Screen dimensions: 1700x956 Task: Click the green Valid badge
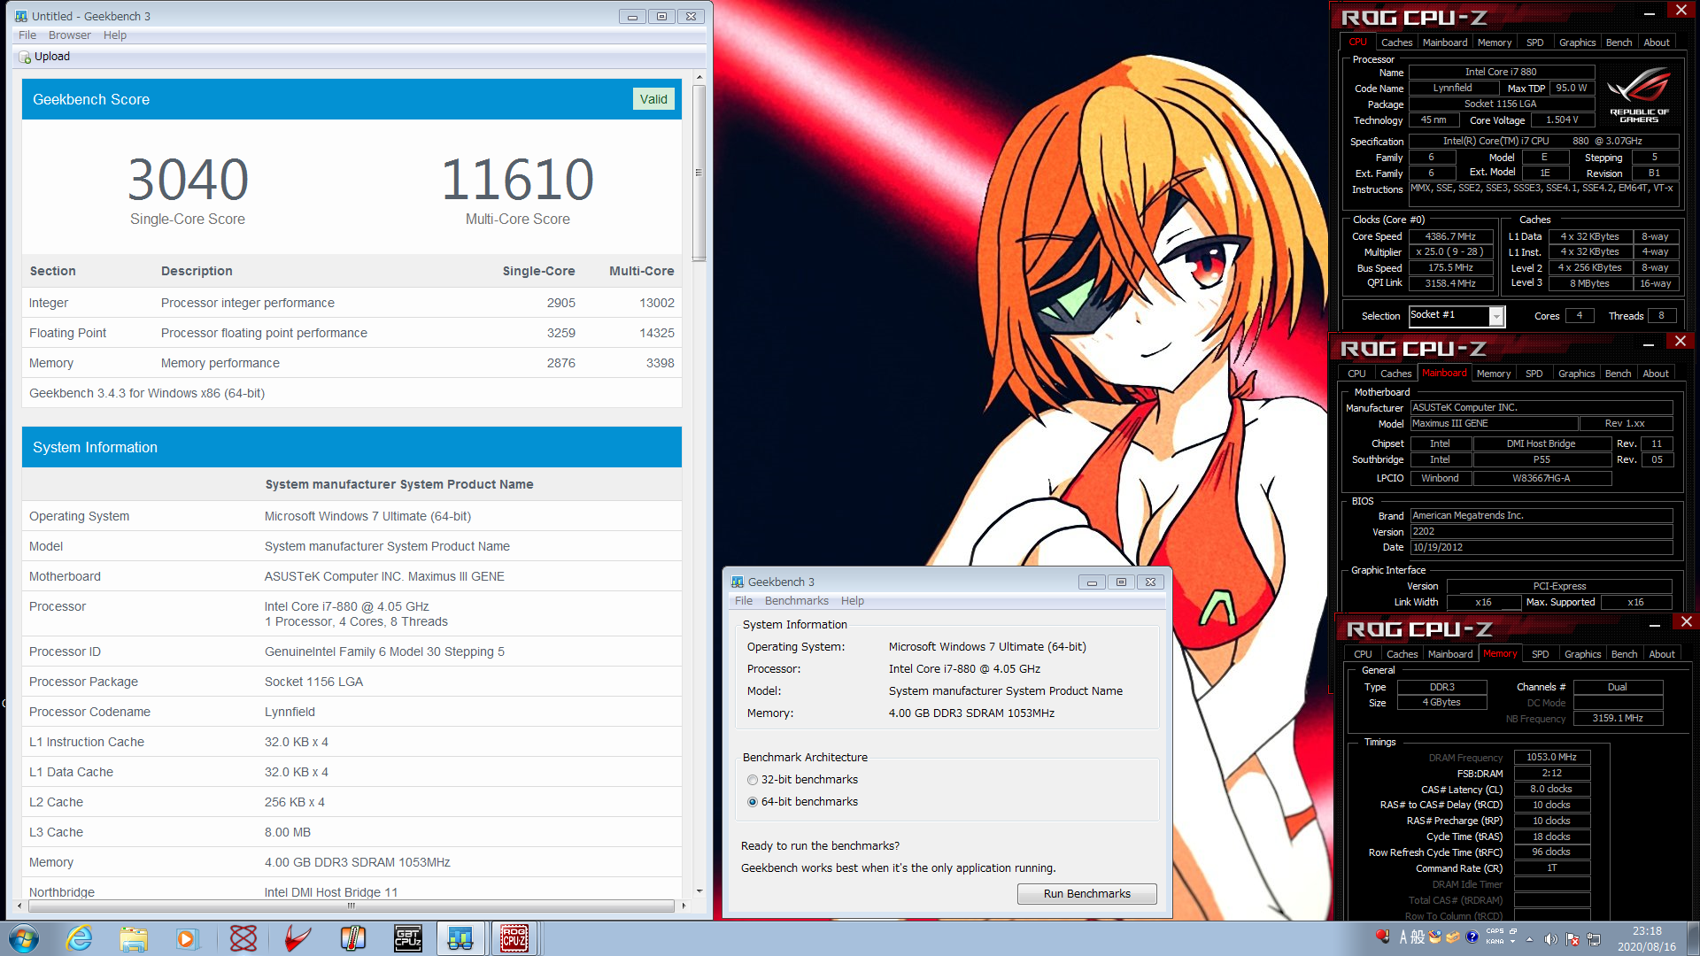[653, 99]
